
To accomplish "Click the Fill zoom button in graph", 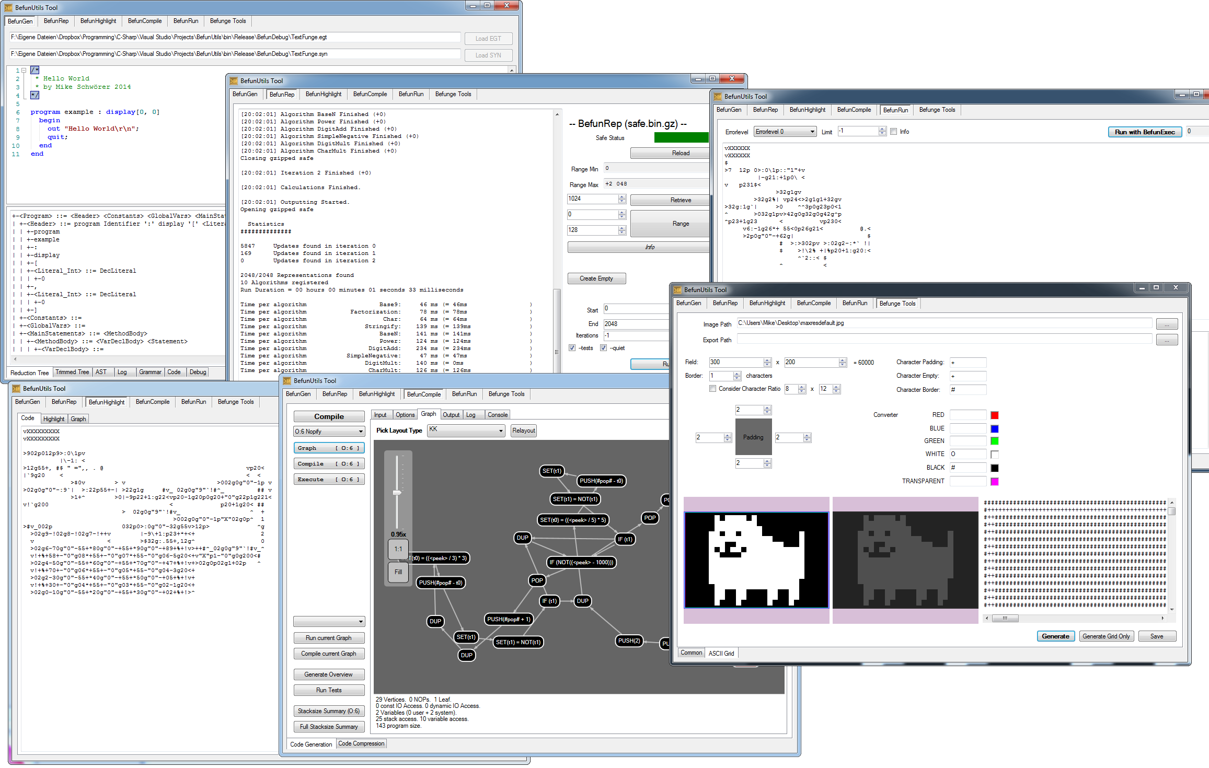I will click(398, 572).
